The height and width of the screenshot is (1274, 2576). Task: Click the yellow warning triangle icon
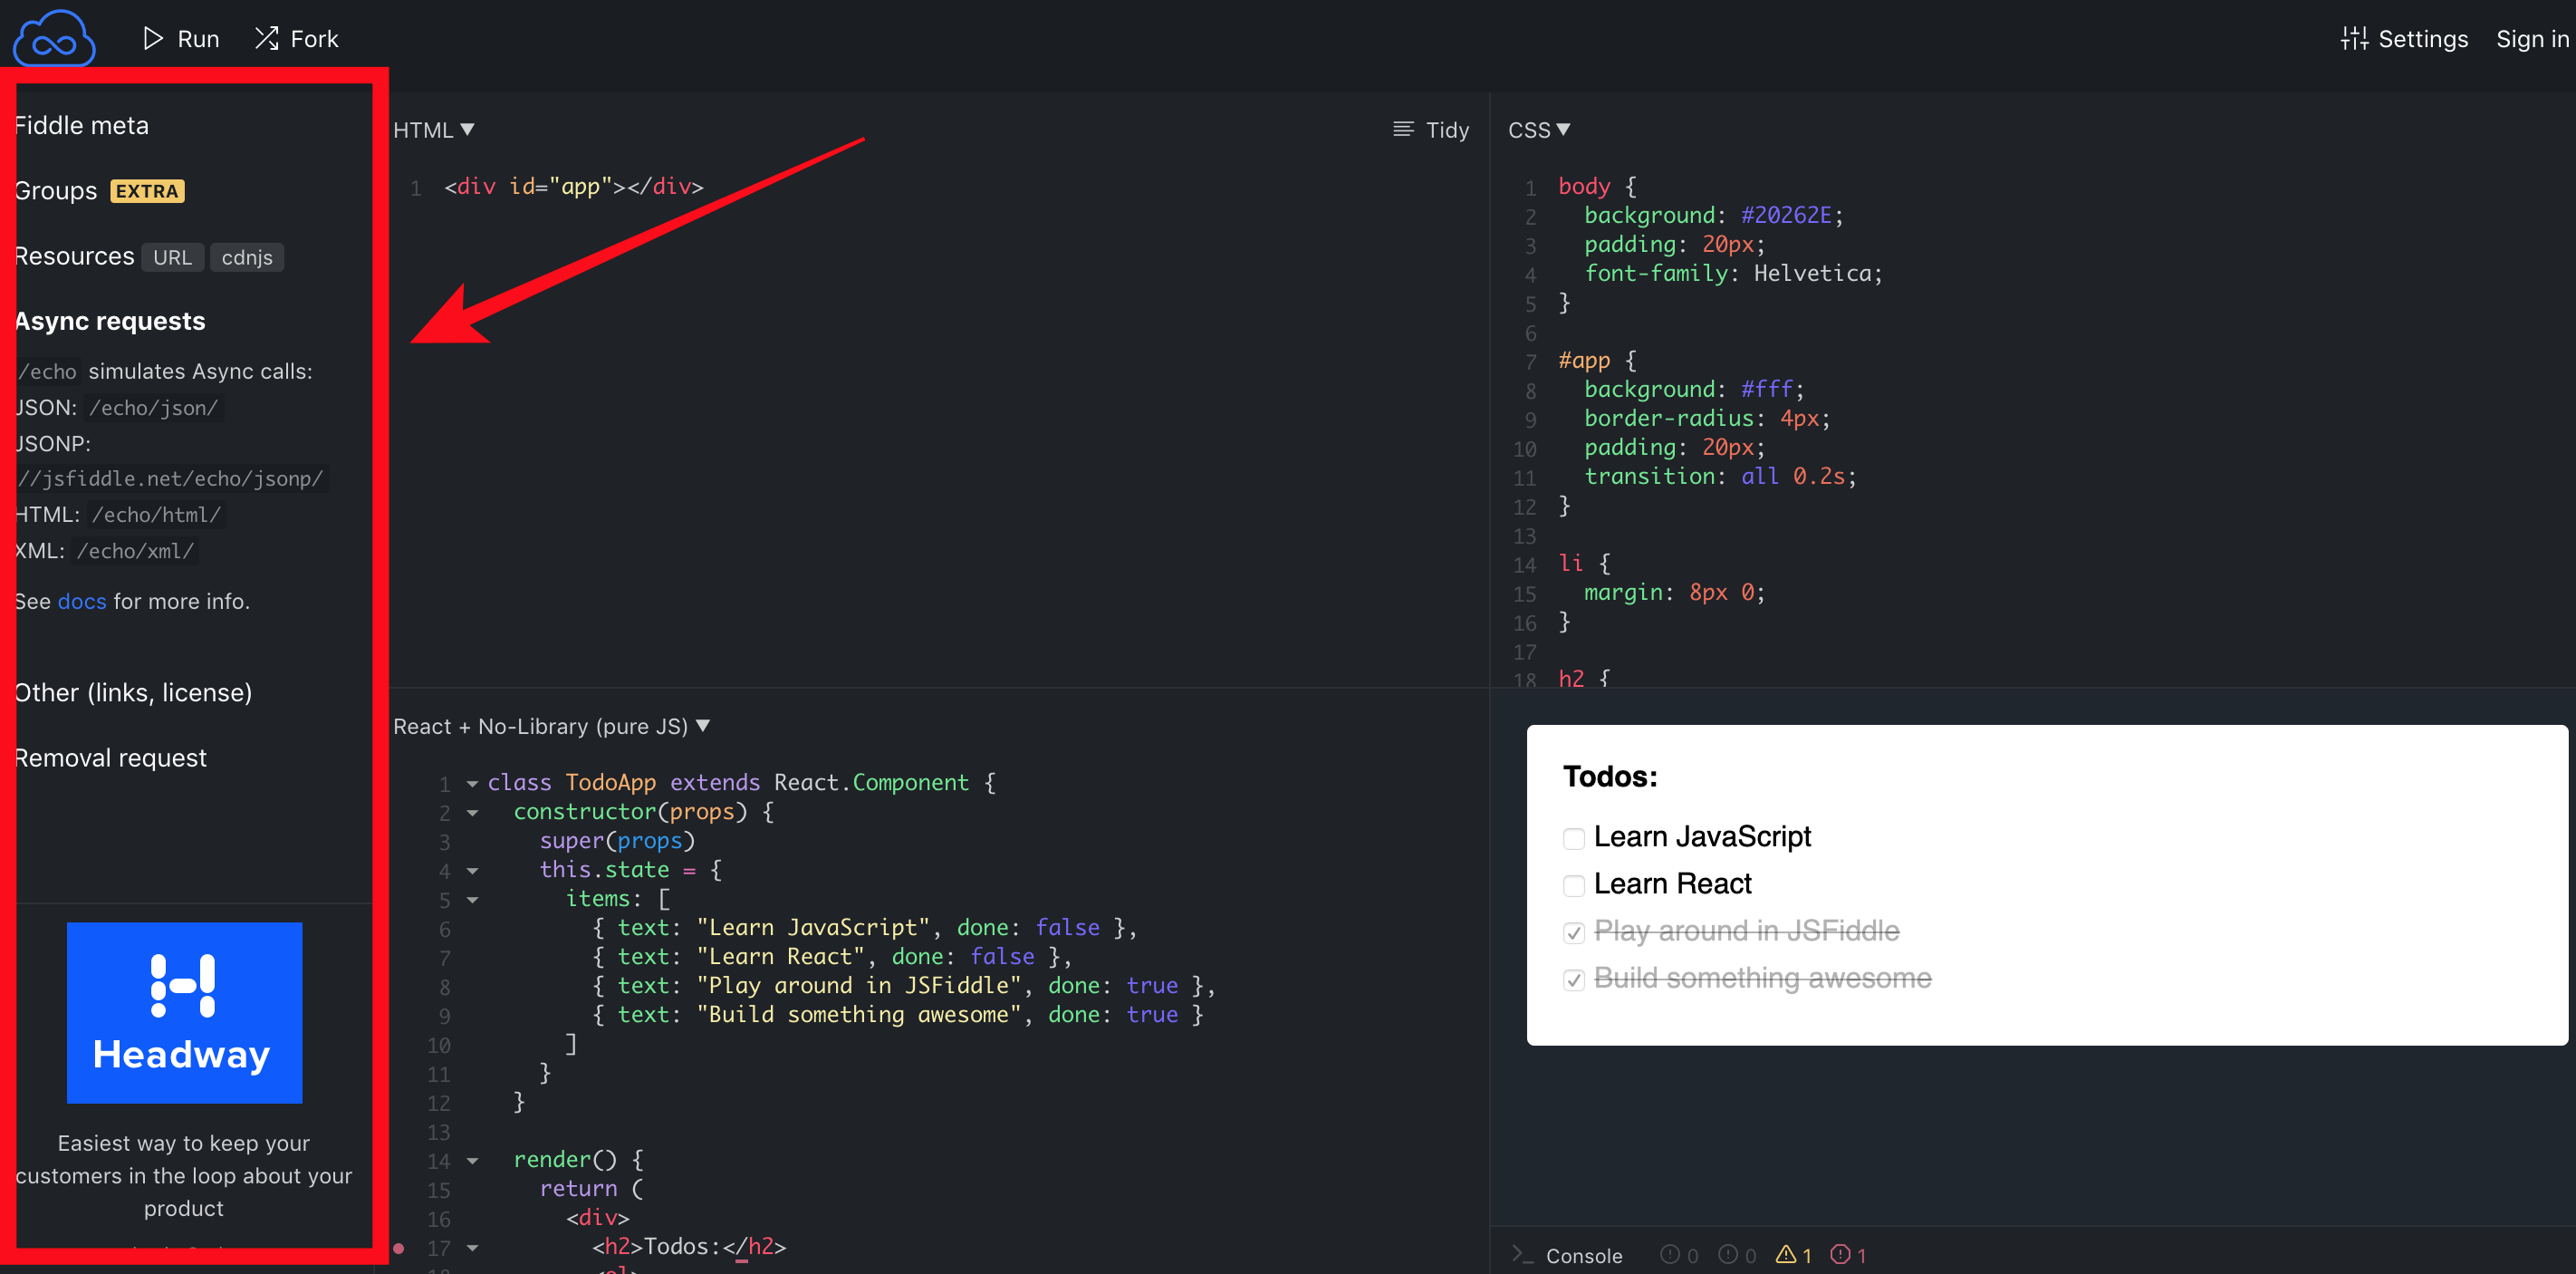pyautogui.click(x=1785, y=1254)
